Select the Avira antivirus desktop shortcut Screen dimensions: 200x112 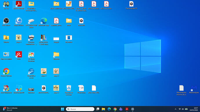pyautogui.click(x=19, y=55)
